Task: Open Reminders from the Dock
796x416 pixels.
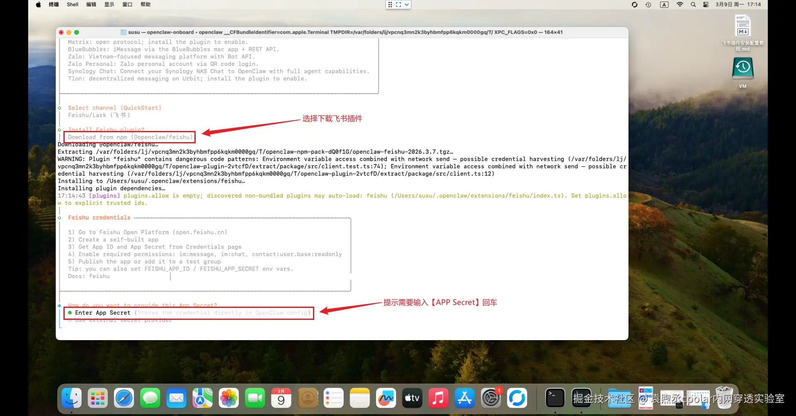Action: 334,398
